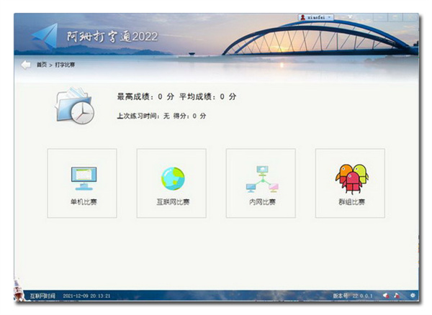Go back using the left arrow icon
Viewport: 432px width, 315px height.
pyautogui.click(x=26, y=65)
